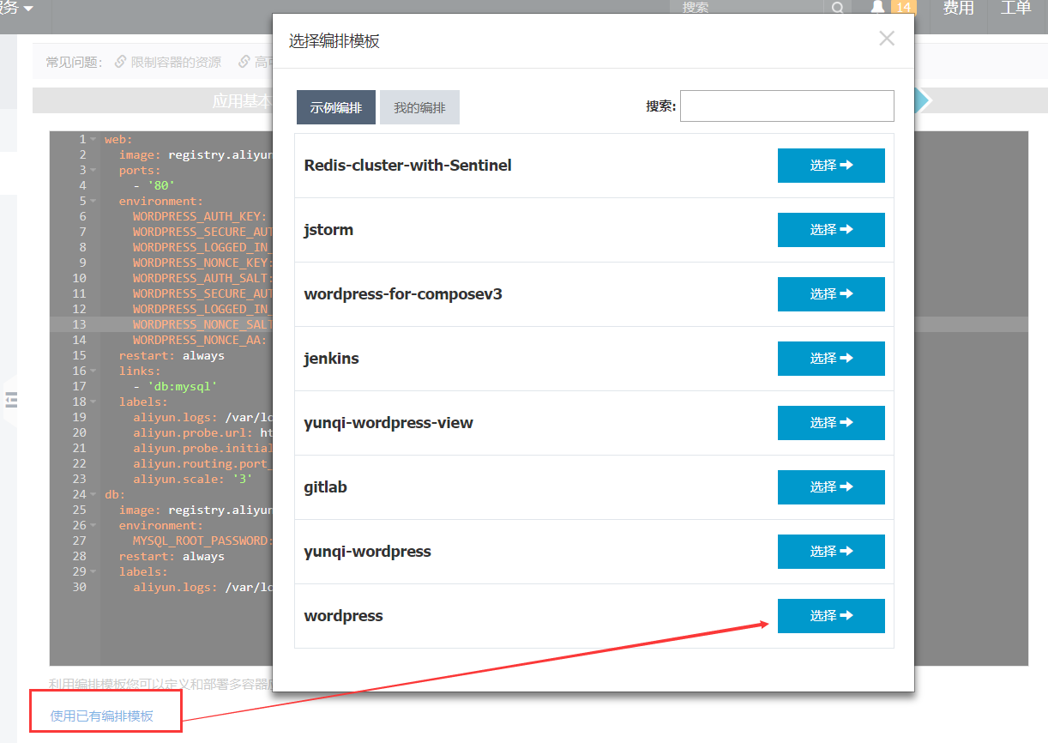Collapse the environment: block at line 5

click(93, 201)
